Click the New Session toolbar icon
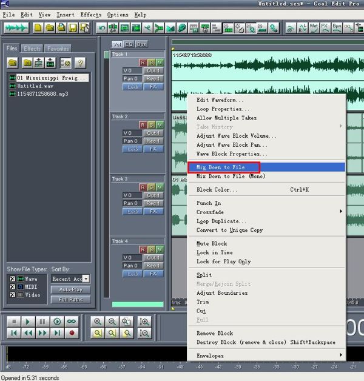This screenshot has height=381, width=364. pyautogui.click(x=38, y=28)
